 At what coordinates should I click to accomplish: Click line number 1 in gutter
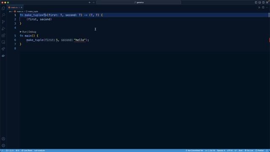tap(15, 15)
